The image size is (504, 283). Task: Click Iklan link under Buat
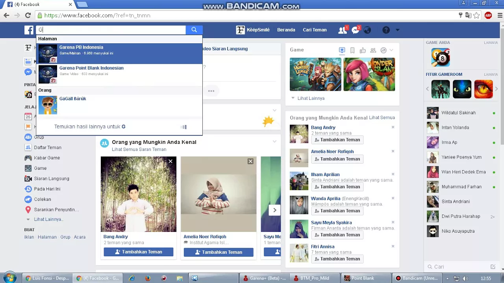29,237
